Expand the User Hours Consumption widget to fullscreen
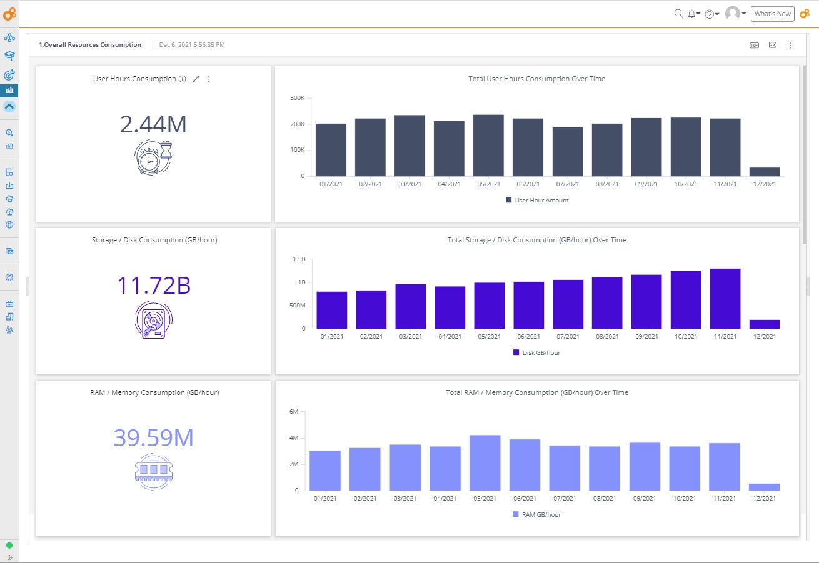This screenshot has width=819, height=563. point(196,79)
